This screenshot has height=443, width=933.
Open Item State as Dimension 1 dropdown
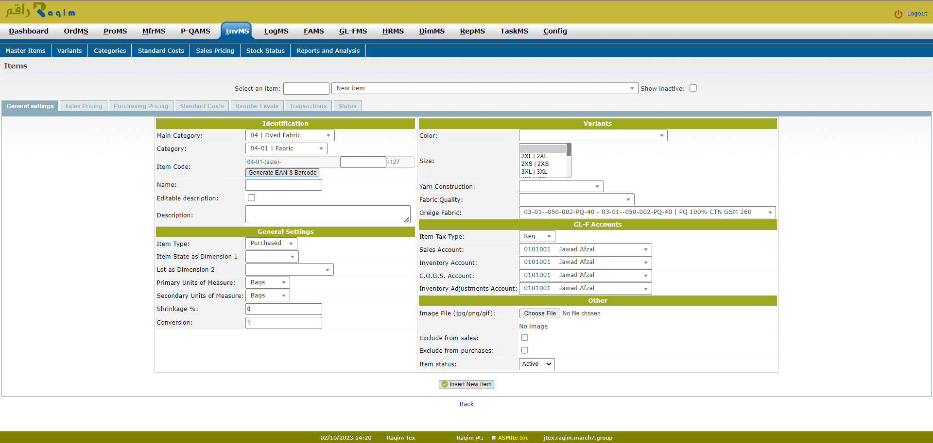pos(272,256)
